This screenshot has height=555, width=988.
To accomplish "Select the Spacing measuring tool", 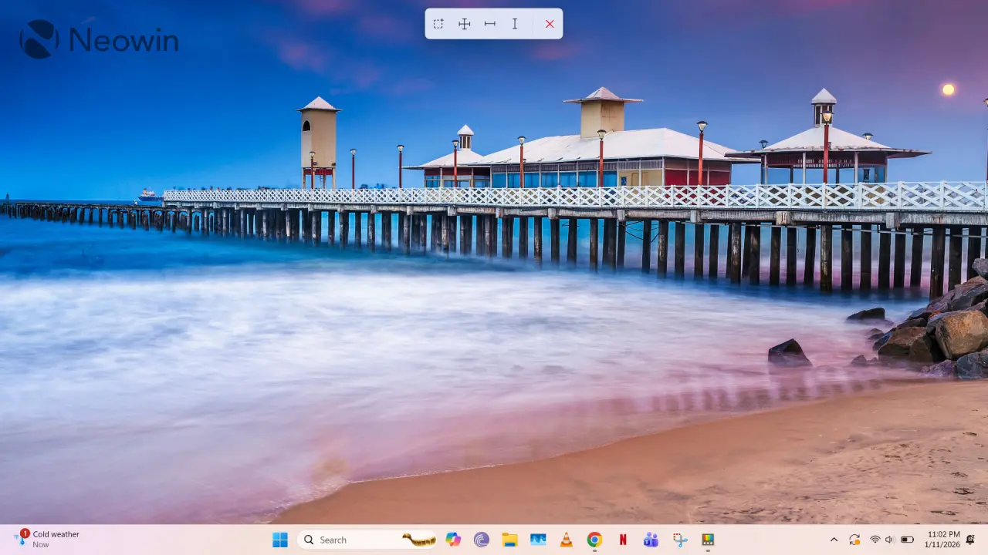I will coord(464,24).
